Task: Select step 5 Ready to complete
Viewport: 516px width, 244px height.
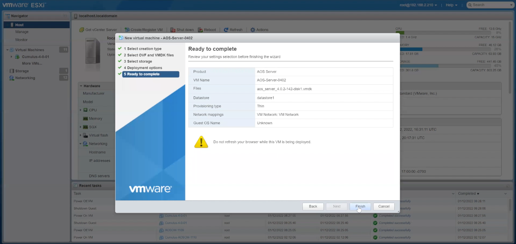Action: (x=151, y=74)
